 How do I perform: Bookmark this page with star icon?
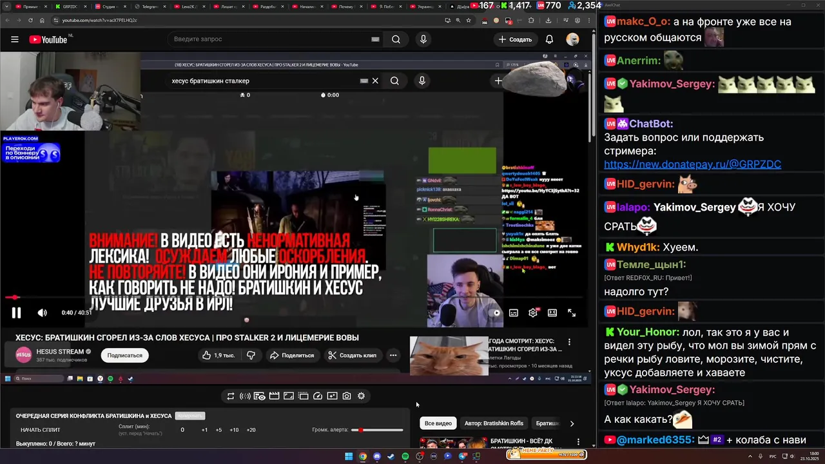pos(467,20)
